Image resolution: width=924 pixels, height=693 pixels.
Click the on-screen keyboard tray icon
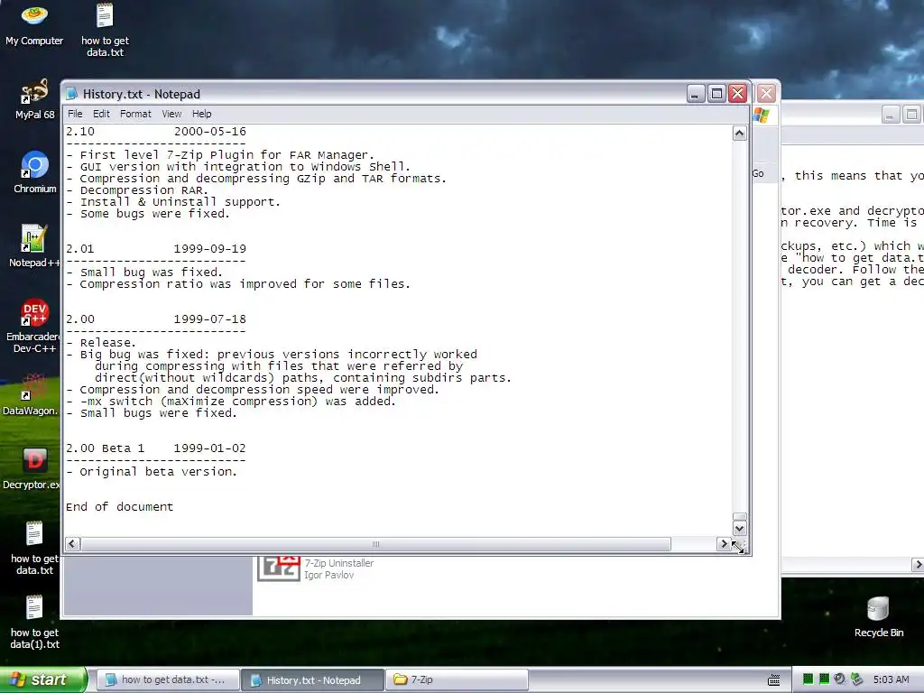[773, 680]
